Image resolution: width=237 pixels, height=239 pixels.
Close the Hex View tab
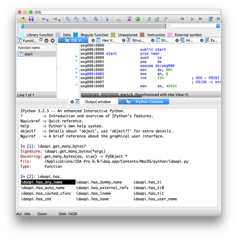93,40
